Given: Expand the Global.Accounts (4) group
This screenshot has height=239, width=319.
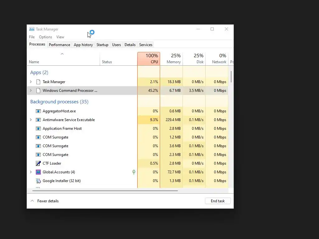Looking at the screenshot, I should 31,172.
